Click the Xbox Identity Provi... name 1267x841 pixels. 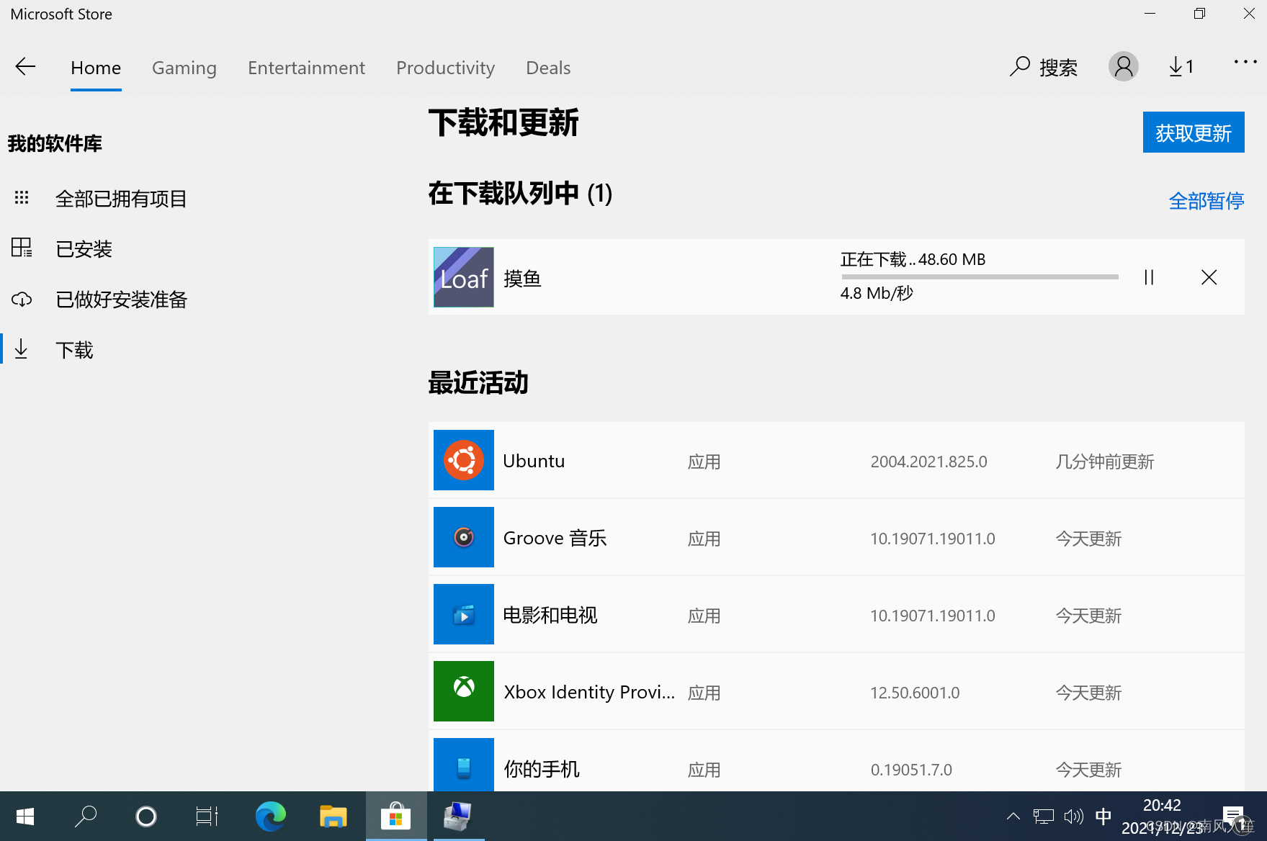click(x=589, y=692)
